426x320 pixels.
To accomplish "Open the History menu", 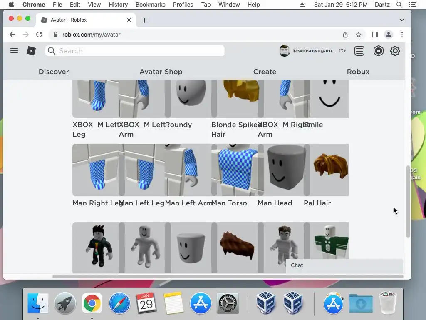I will [118, 5].
